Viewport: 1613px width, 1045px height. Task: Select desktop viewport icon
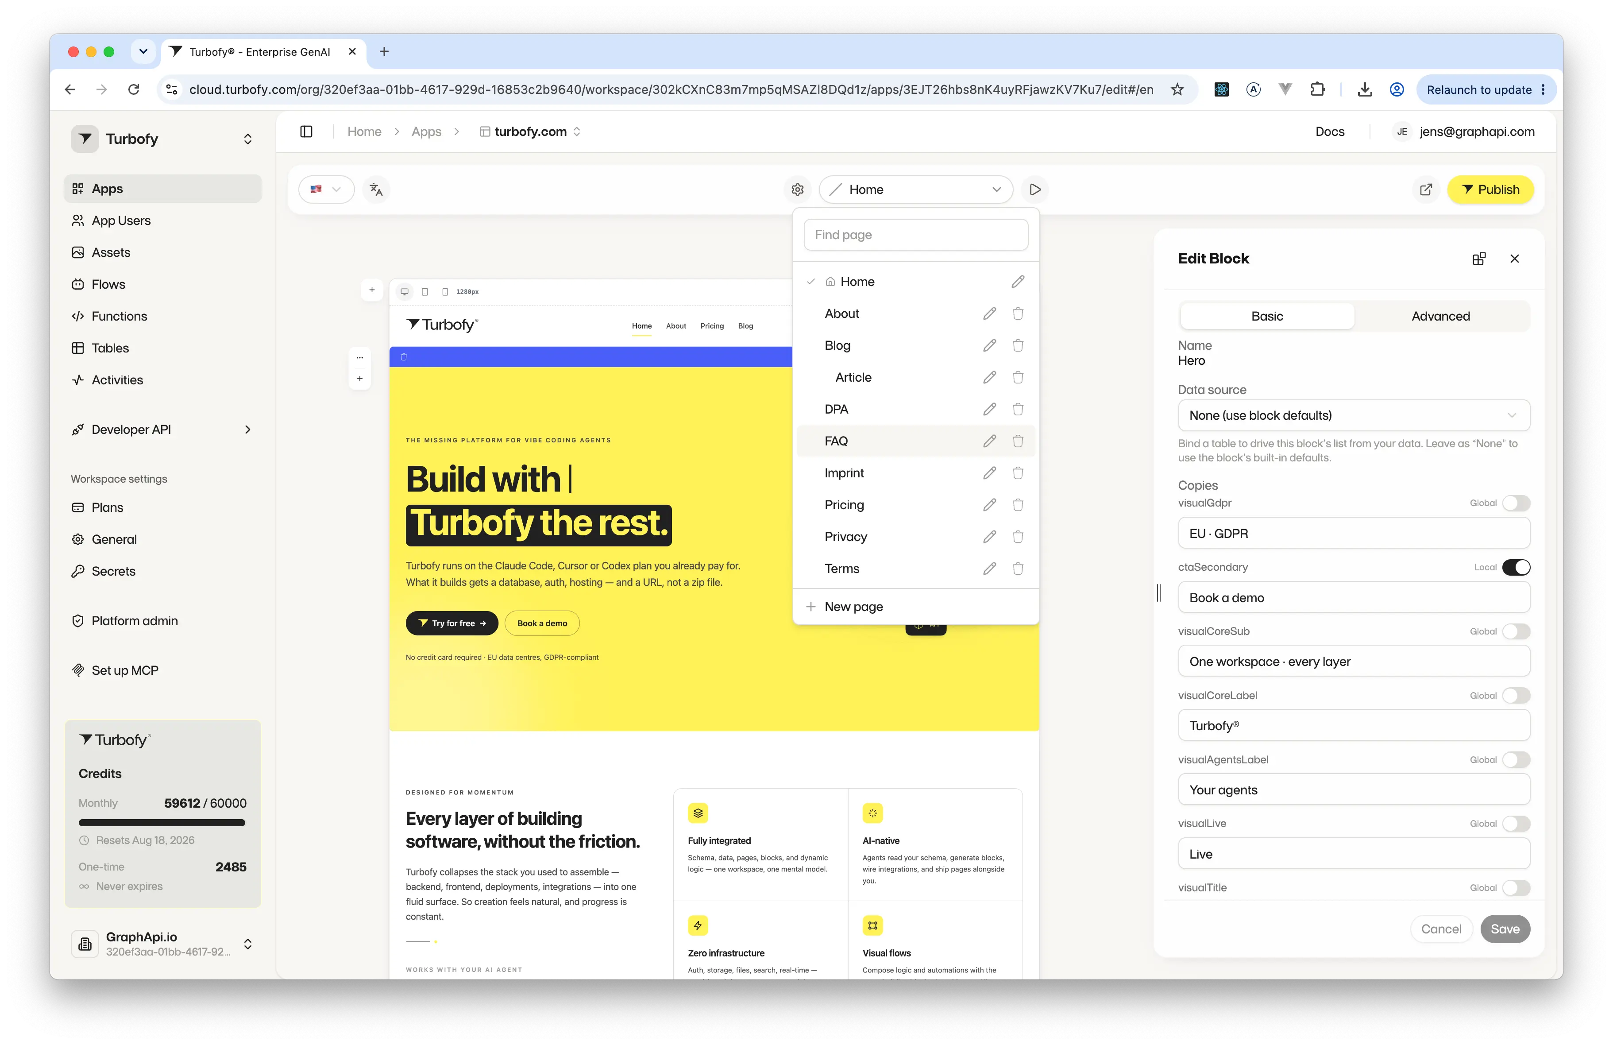405,292
